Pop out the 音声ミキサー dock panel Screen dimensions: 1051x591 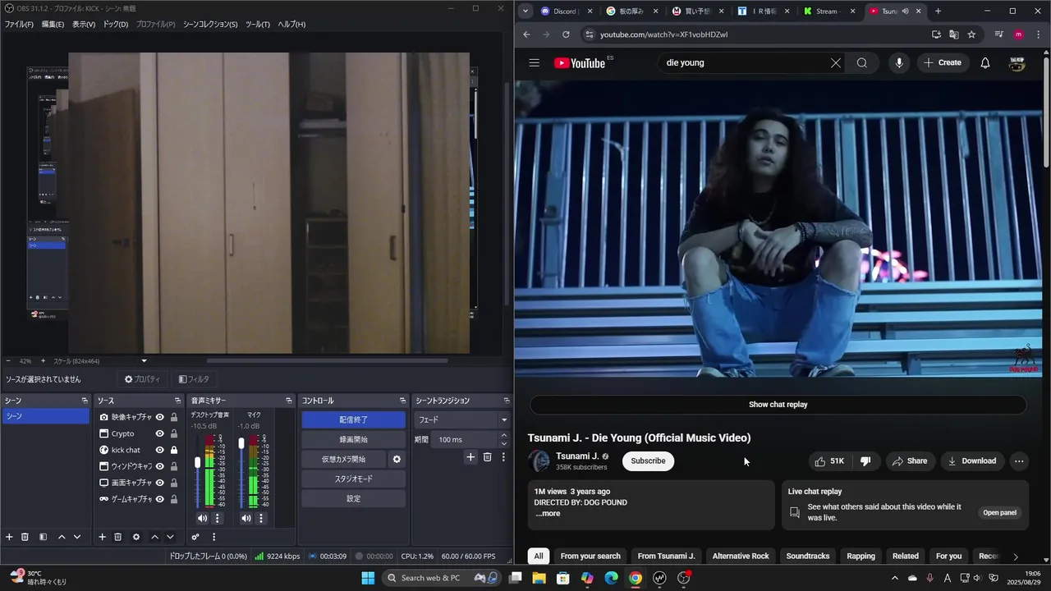(x=288, y=401)
